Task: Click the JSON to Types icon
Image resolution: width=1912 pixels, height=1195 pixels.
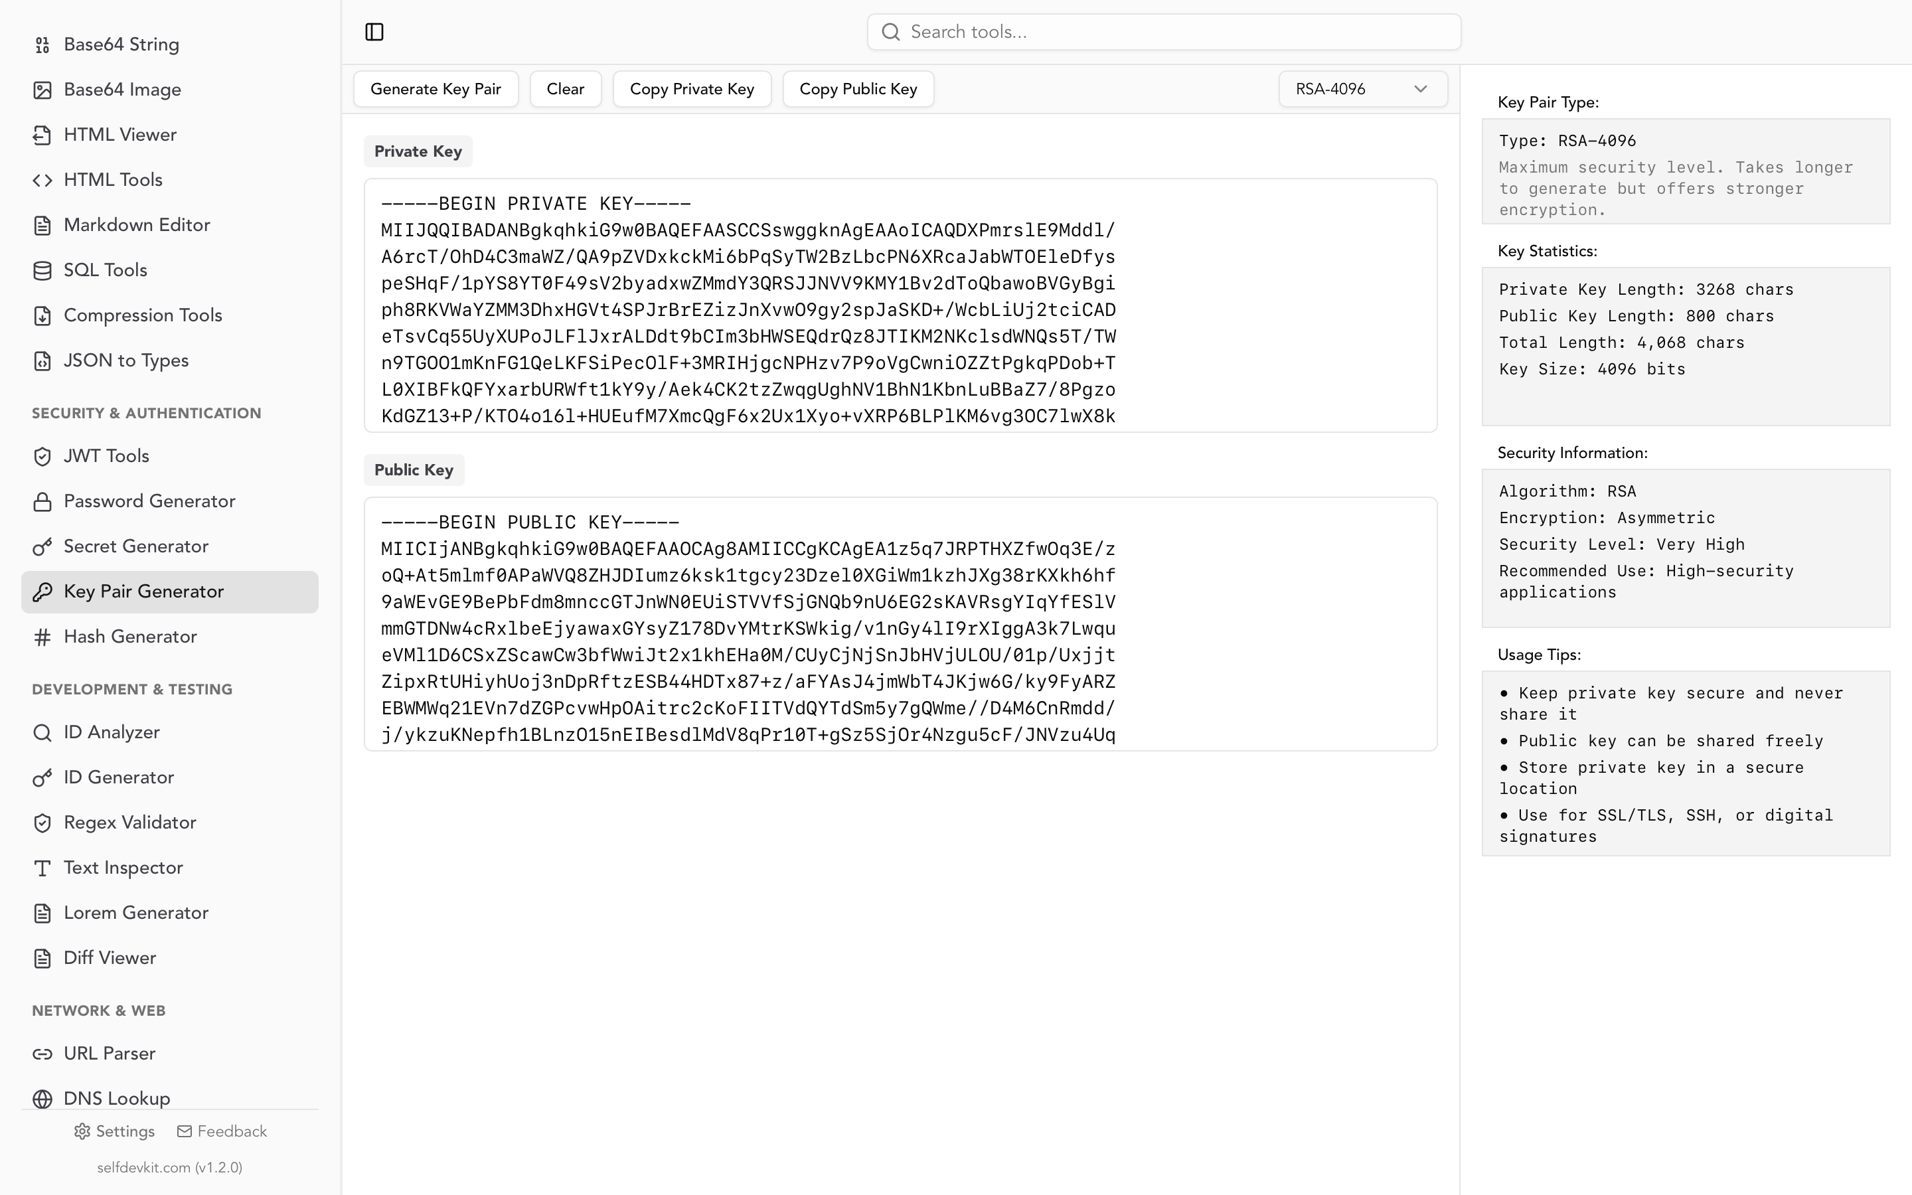Action: (42, 360)
